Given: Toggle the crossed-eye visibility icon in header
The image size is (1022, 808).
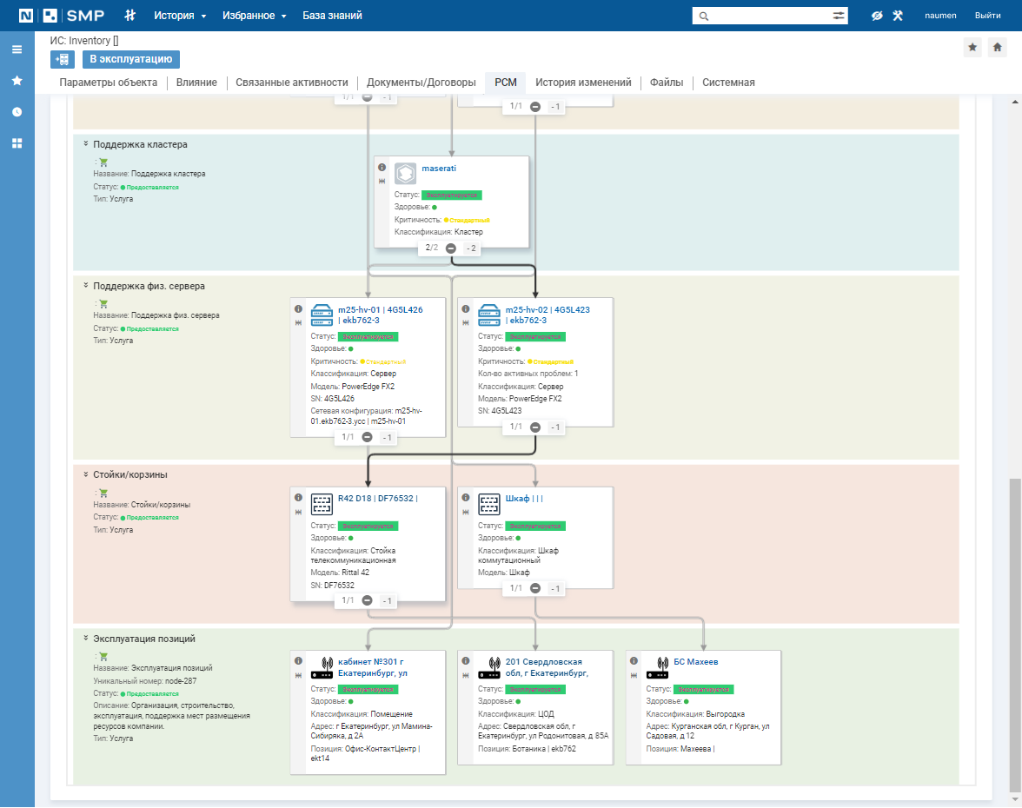Looking at the screenshot, I should point(877,16).
